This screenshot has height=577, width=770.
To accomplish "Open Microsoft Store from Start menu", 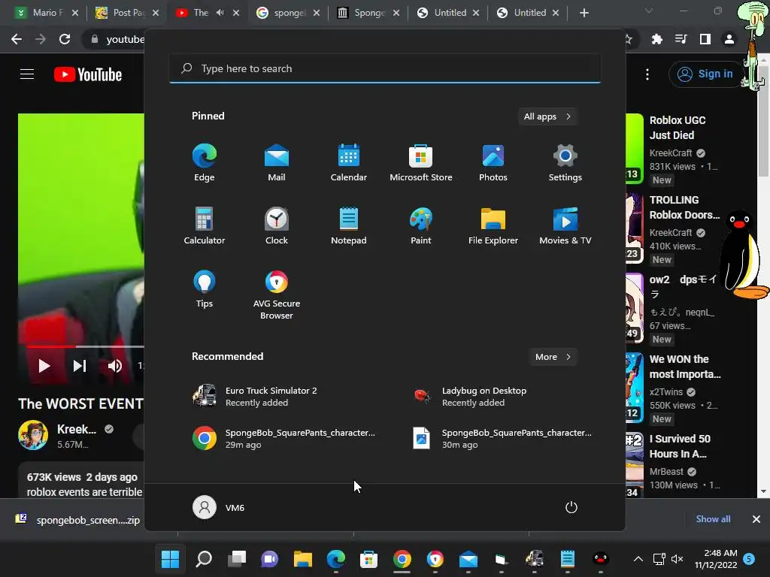I will tap(421, 163).
